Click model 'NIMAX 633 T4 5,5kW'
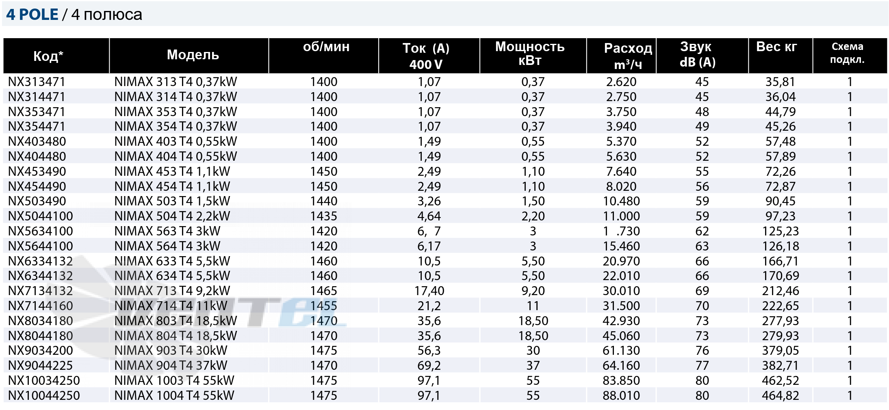Image resolution: width=889 pixels, height=410 pixels. pyautogui.click(x=172, y=261)
